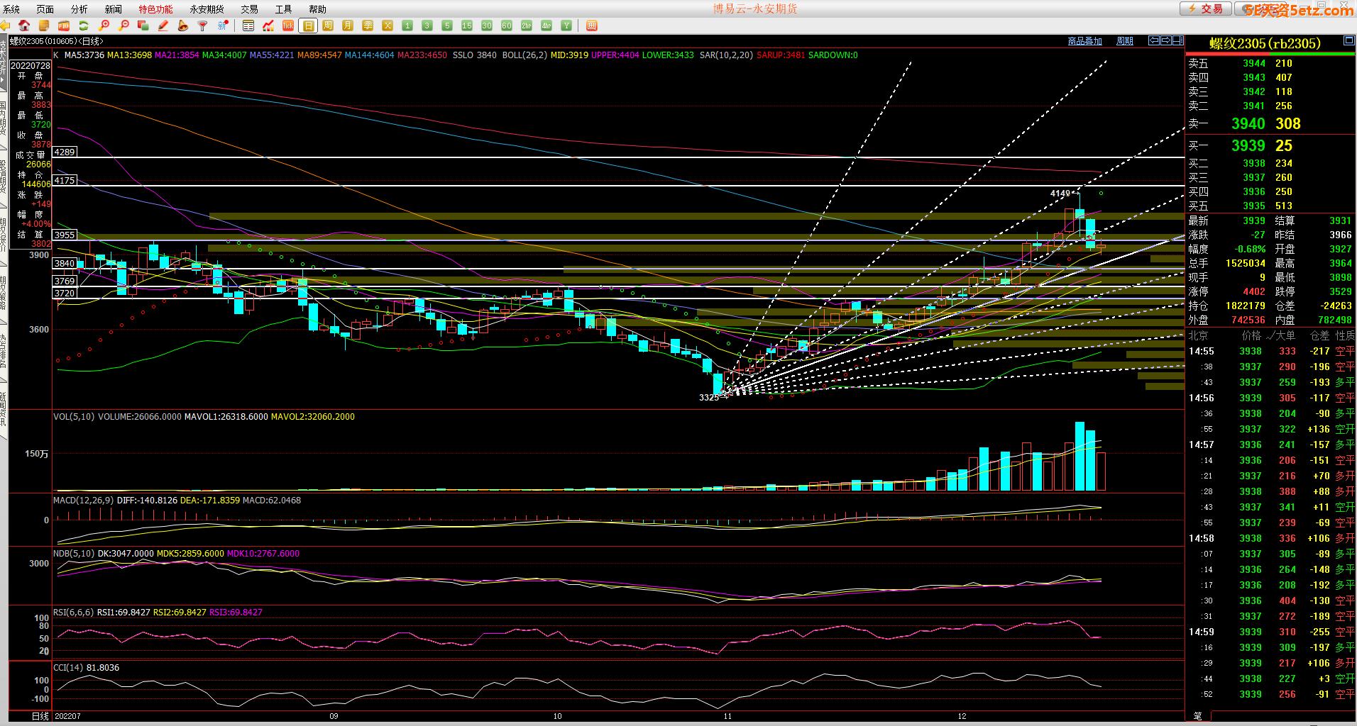Switch to weekly period (周) button
The image size is (1357, 726).
pyautogui.click(x=328, y=26)
